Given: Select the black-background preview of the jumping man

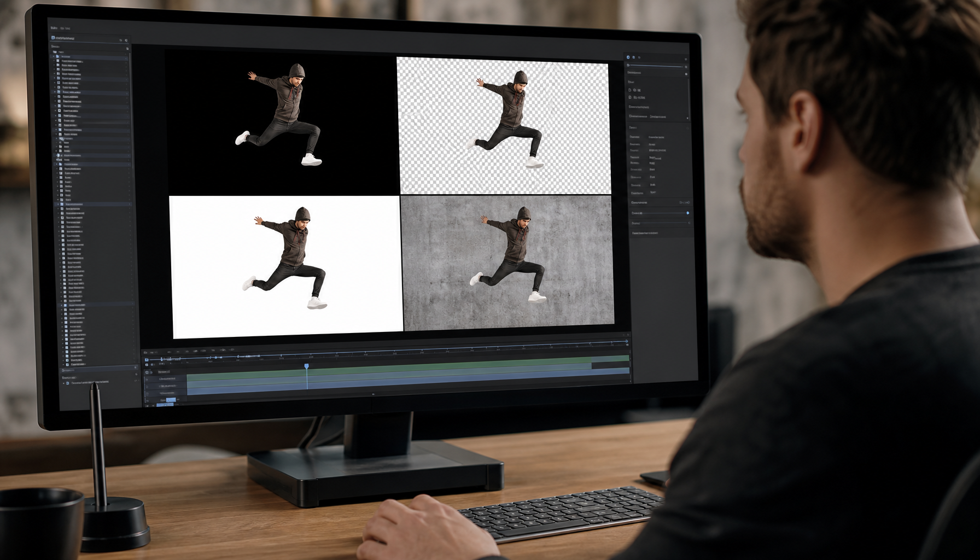Looking at the screenshot, I should 282,123.
